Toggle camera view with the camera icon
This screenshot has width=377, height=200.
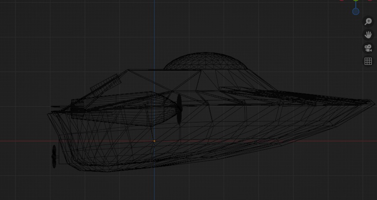368,48
